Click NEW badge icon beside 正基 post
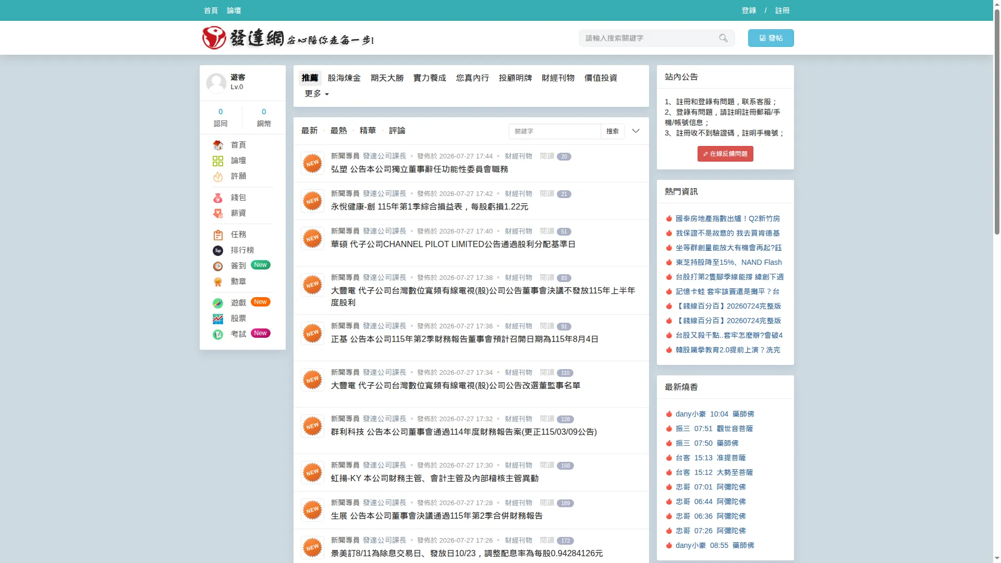Screen dimensions: 1001x563 [x=312, y=333]
